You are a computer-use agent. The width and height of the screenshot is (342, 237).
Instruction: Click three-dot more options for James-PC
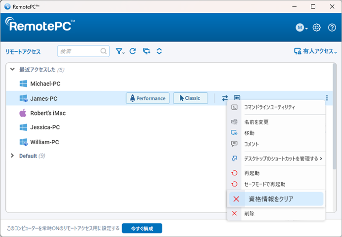(327, 98)
